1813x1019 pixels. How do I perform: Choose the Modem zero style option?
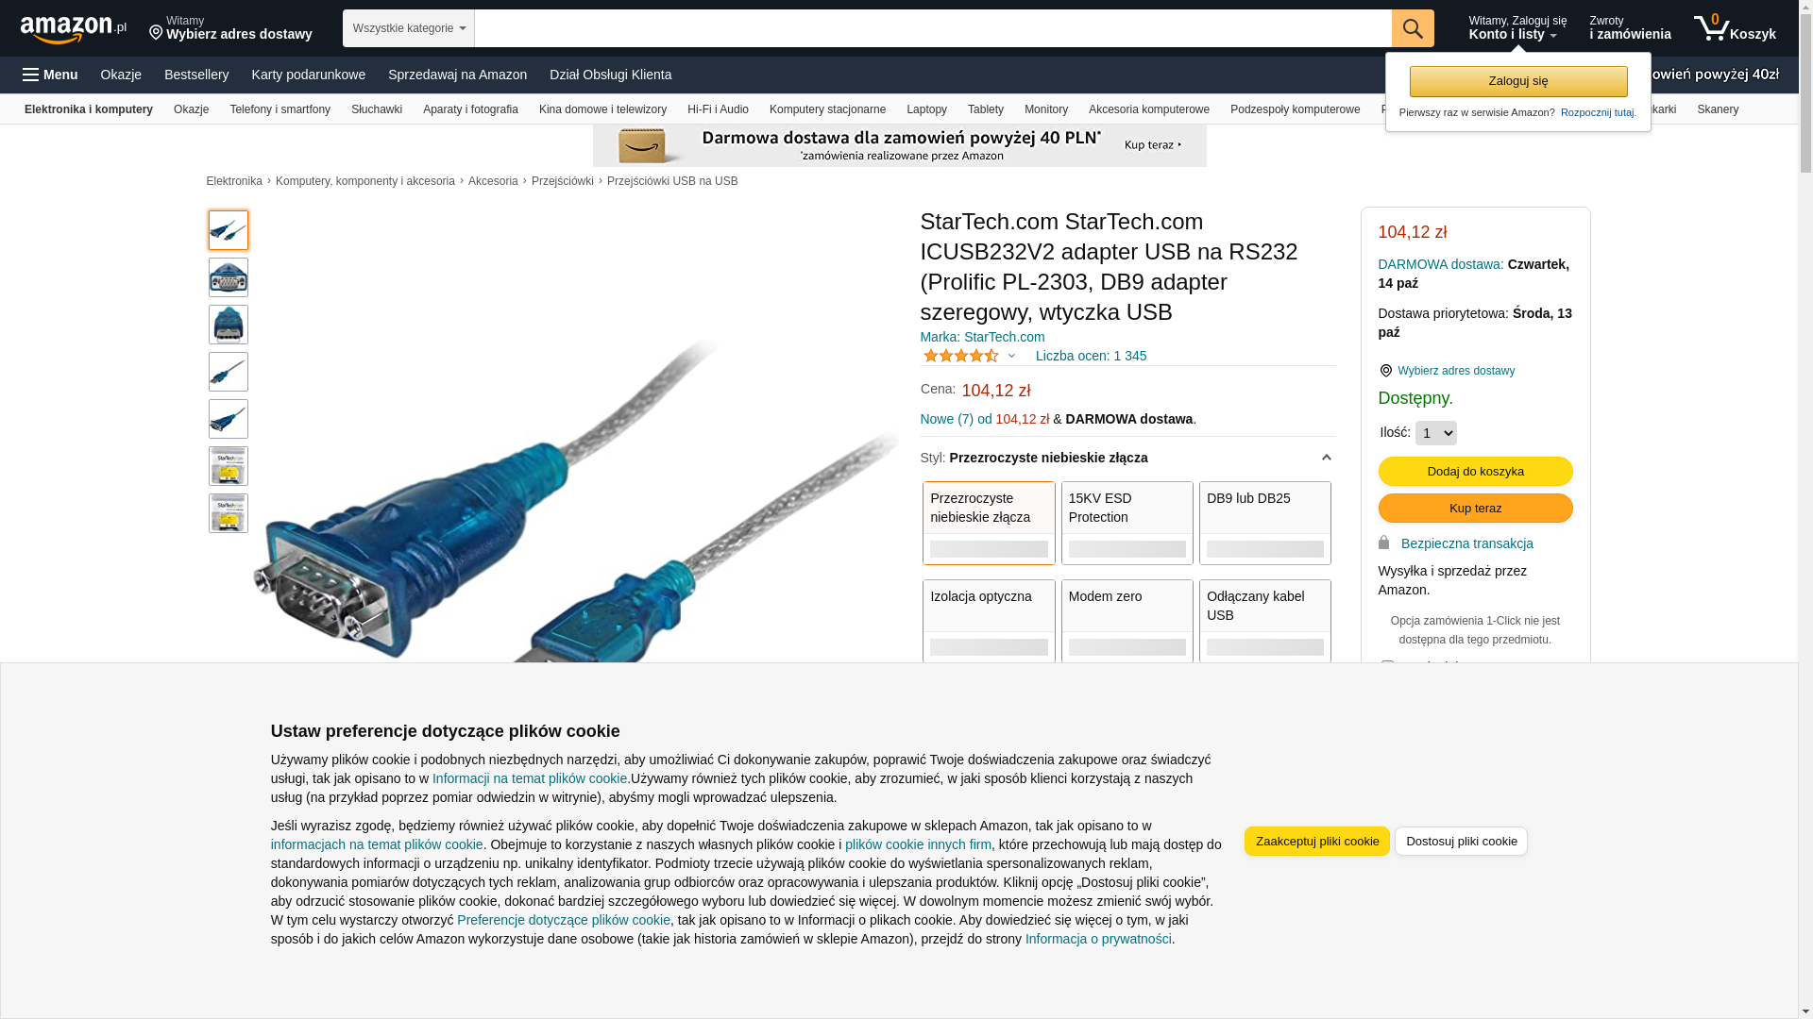[1127, 621]
